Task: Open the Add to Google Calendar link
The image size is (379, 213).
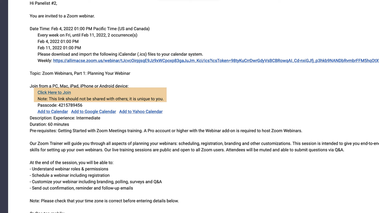Action: pos(93,112)
